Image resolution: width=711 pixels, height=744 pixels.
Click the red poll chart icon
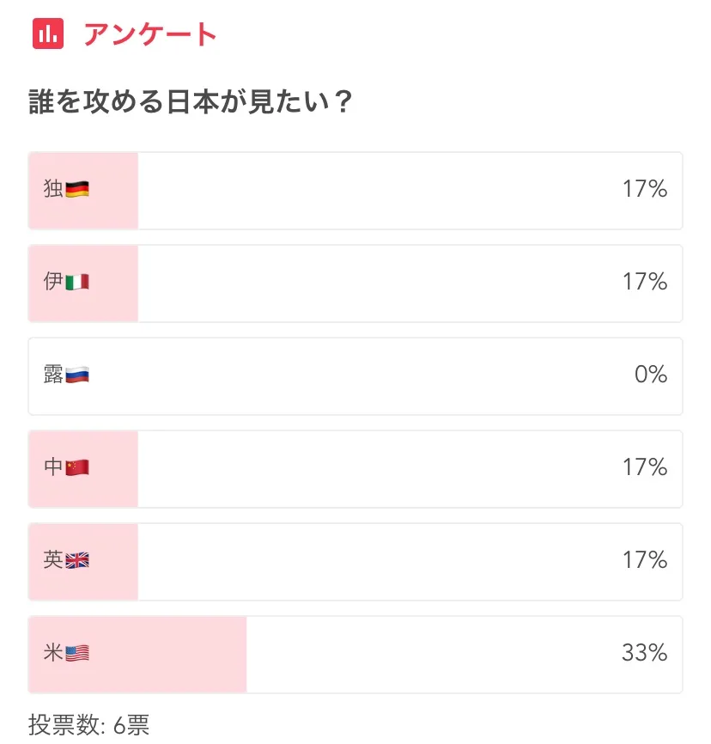pos(49,34)
